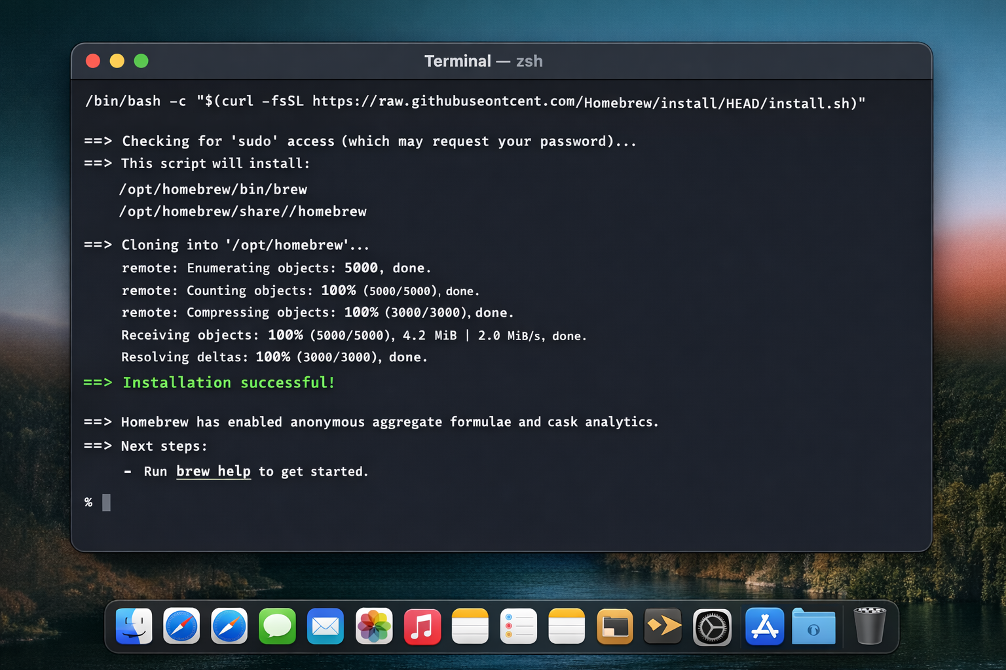
Task: Click "Cloning into '/opt/homebrew'..." line
Action: pyautogui.click(x=227, y=245)
